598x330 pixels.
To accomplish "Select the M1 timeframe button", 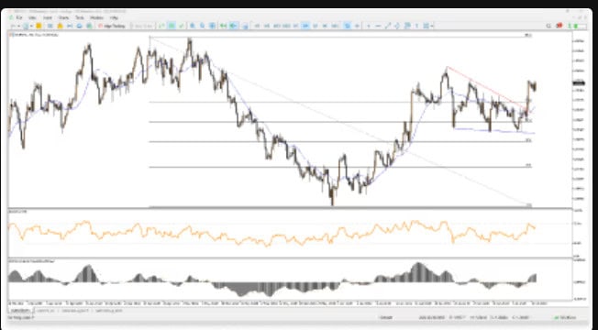I will [257, 26].
